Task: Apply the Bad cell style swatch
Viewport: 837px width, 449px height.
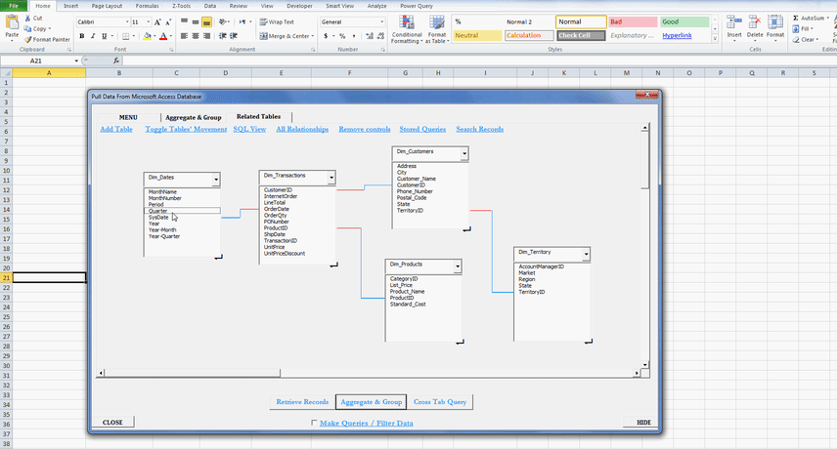Action: pos(633,21)
